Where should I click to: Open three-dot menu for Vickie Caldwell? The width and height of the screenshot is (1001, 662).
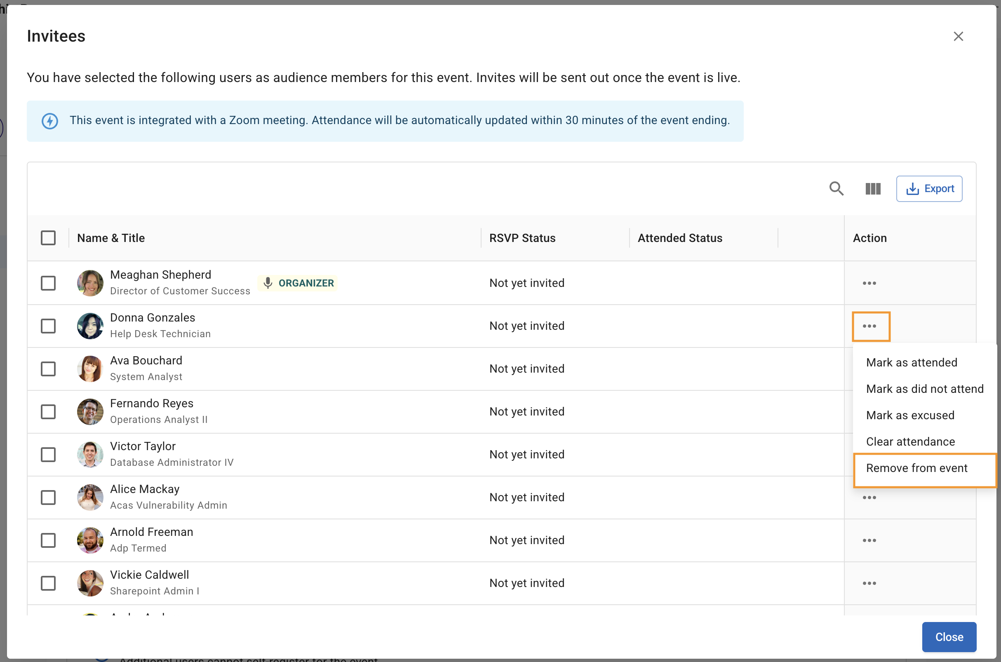click(869, 583)
